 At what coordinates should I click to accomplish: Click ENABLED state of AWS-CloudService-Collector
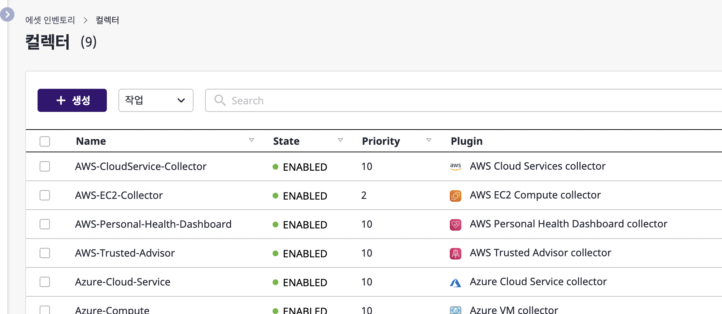click(305, 167)
